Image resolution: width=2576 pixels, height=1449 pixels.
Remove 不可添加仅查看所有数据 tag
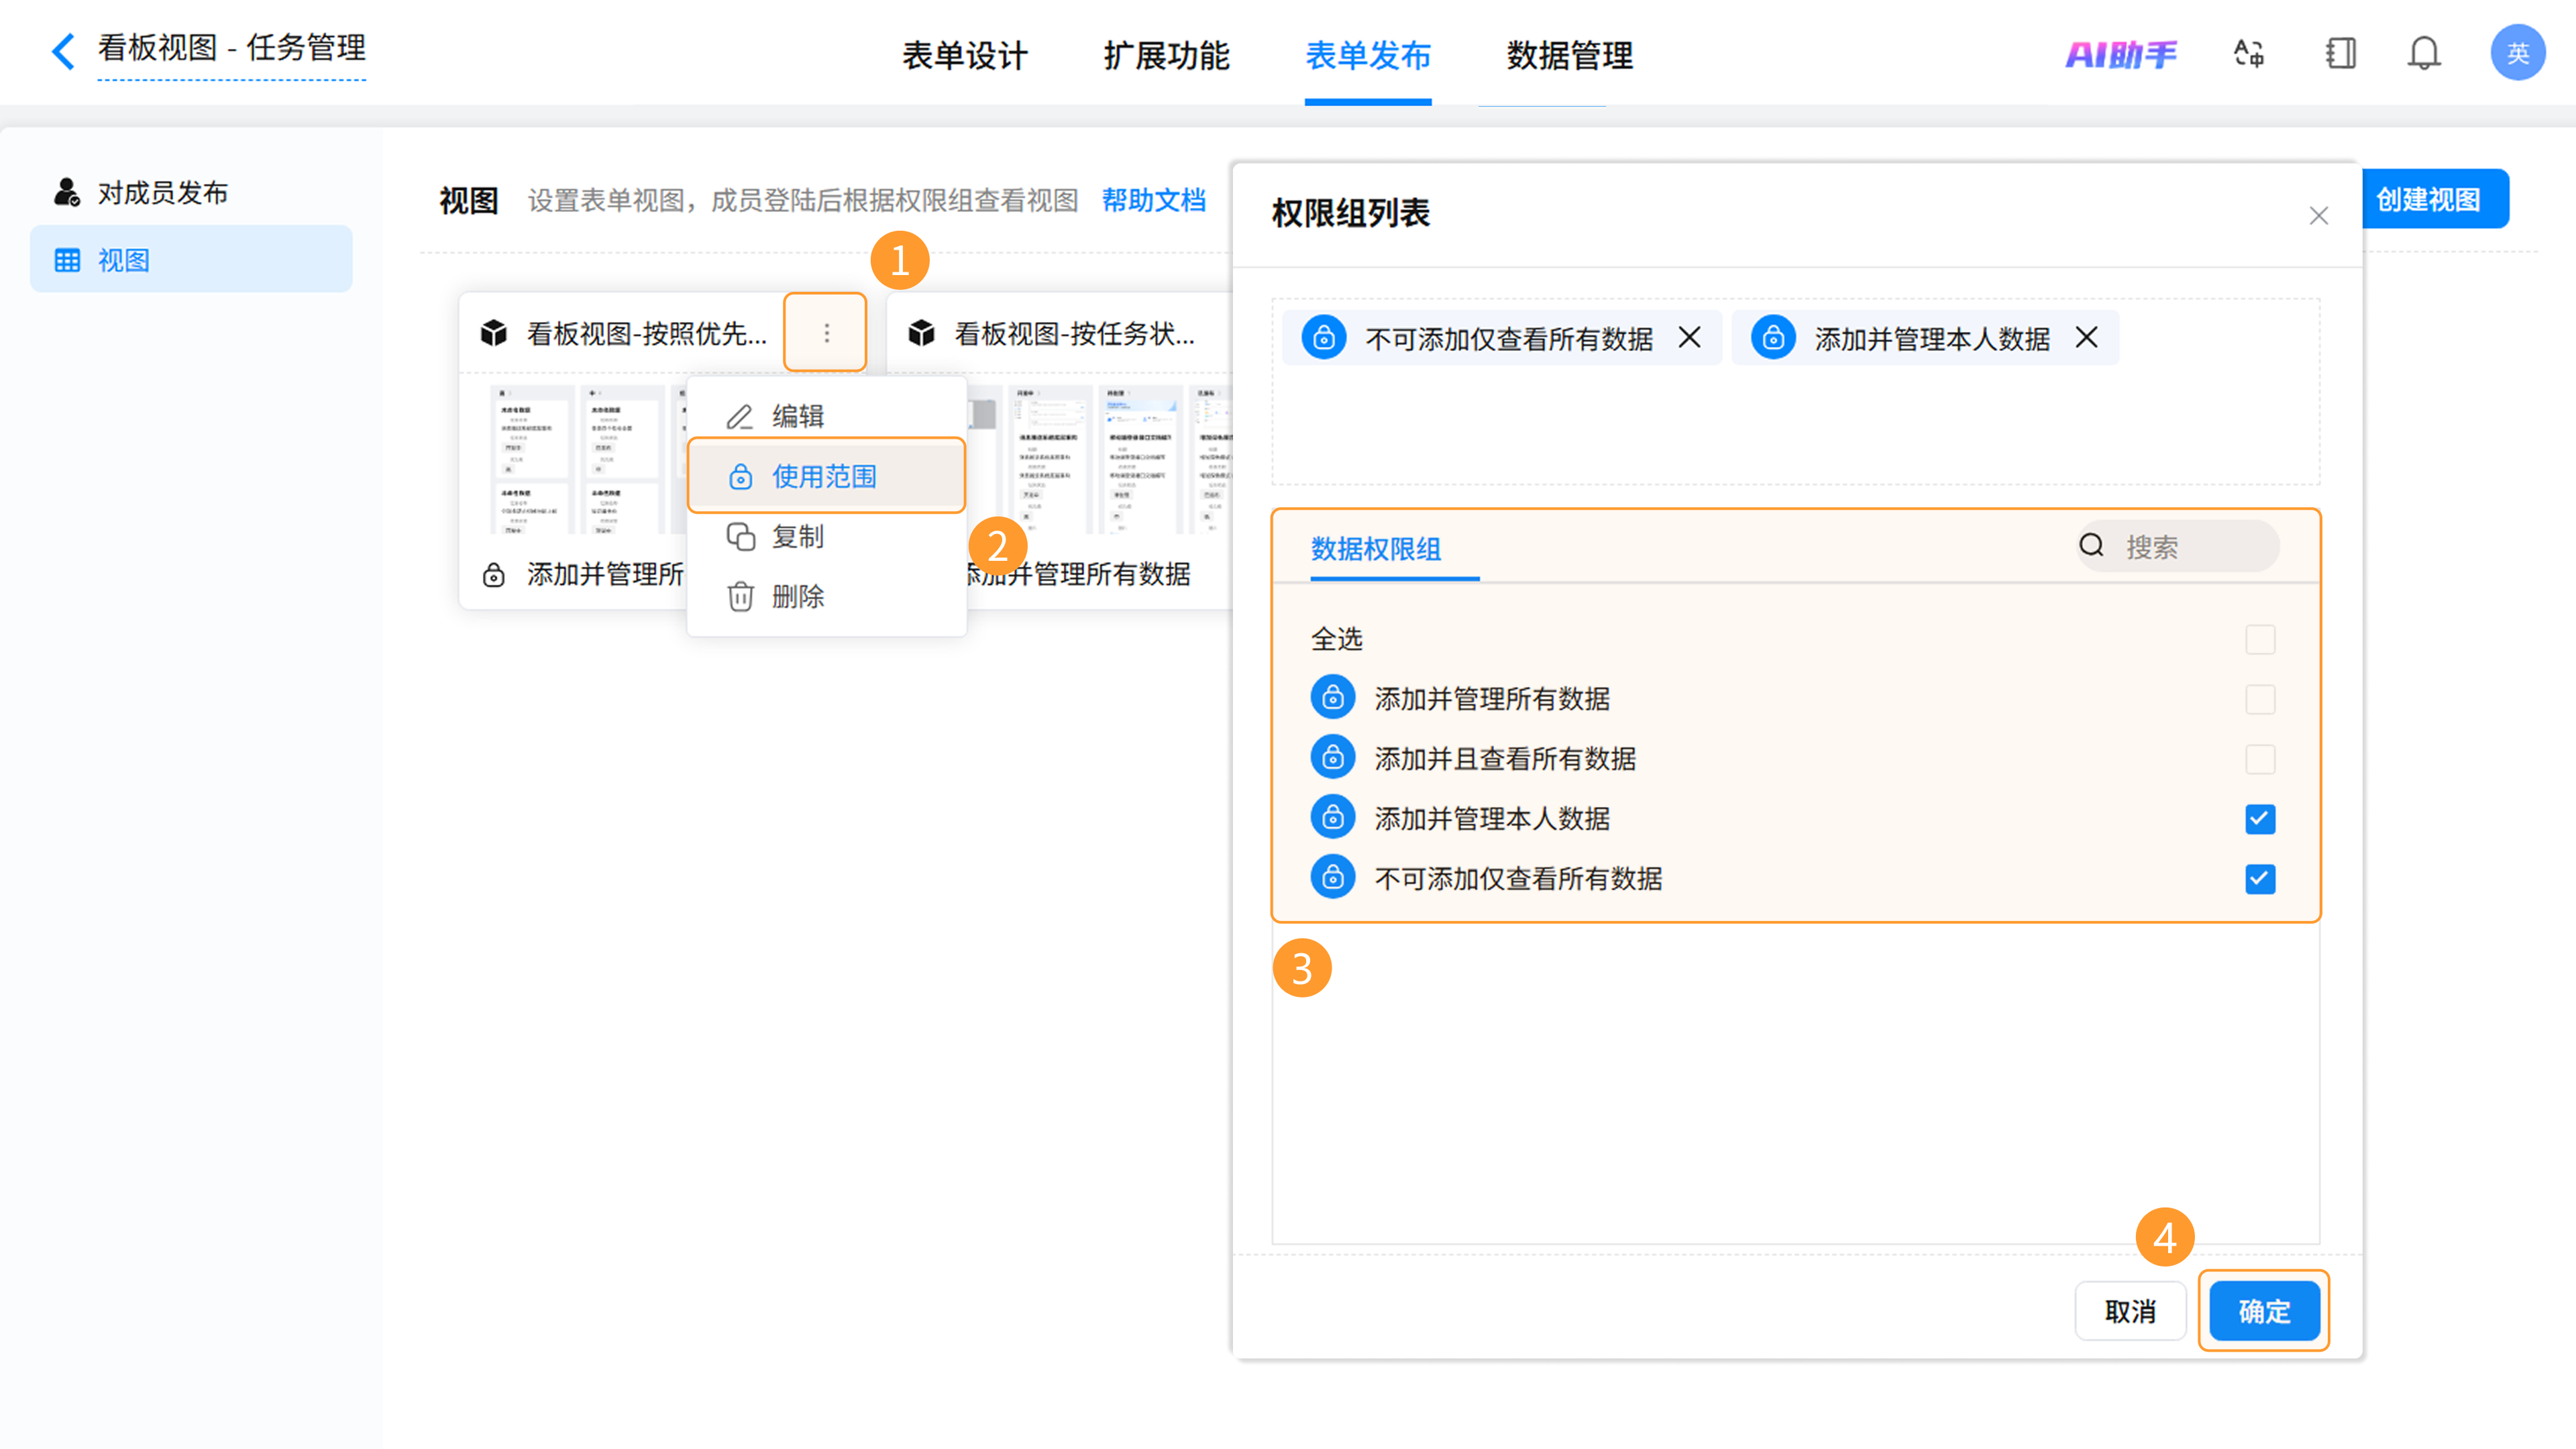1689,338
